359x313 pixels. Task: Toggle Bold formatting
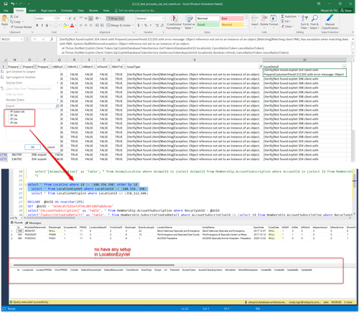[37, 25]
